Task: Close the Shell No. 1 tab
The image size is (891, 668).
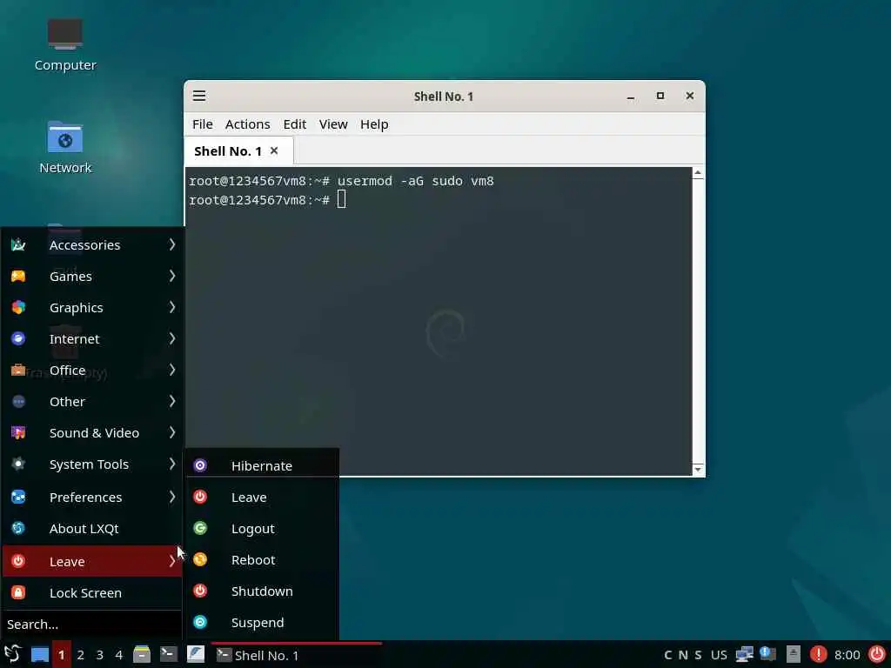Action: click(x=274, y=150)
